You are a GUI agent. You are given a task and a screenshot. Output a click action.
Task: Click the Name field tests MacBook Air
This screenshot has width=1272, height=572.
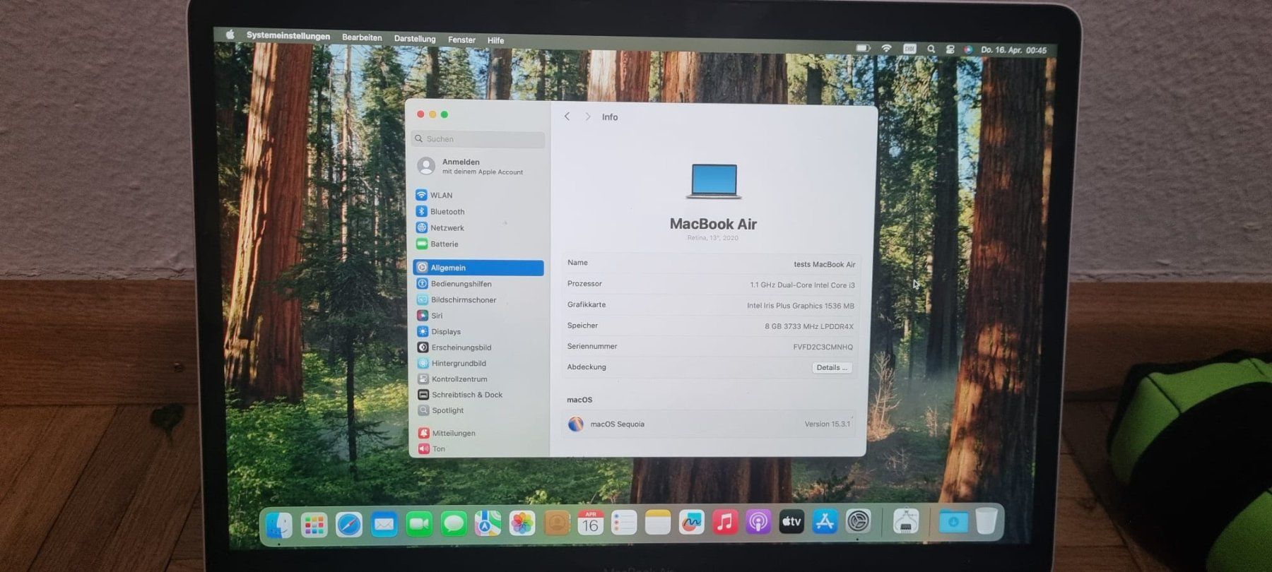coord(824,264)
